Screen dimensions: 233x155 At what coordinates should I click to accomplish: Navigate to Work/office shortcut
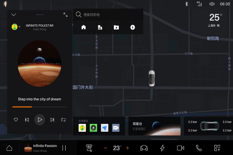(100, 28)
